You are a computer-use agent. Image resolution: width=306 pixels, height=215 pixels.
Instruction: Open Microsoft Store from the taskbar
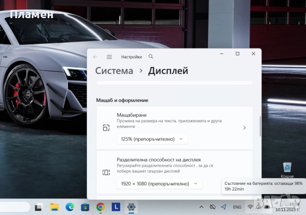pyautogui.click(x=85, y=207)
